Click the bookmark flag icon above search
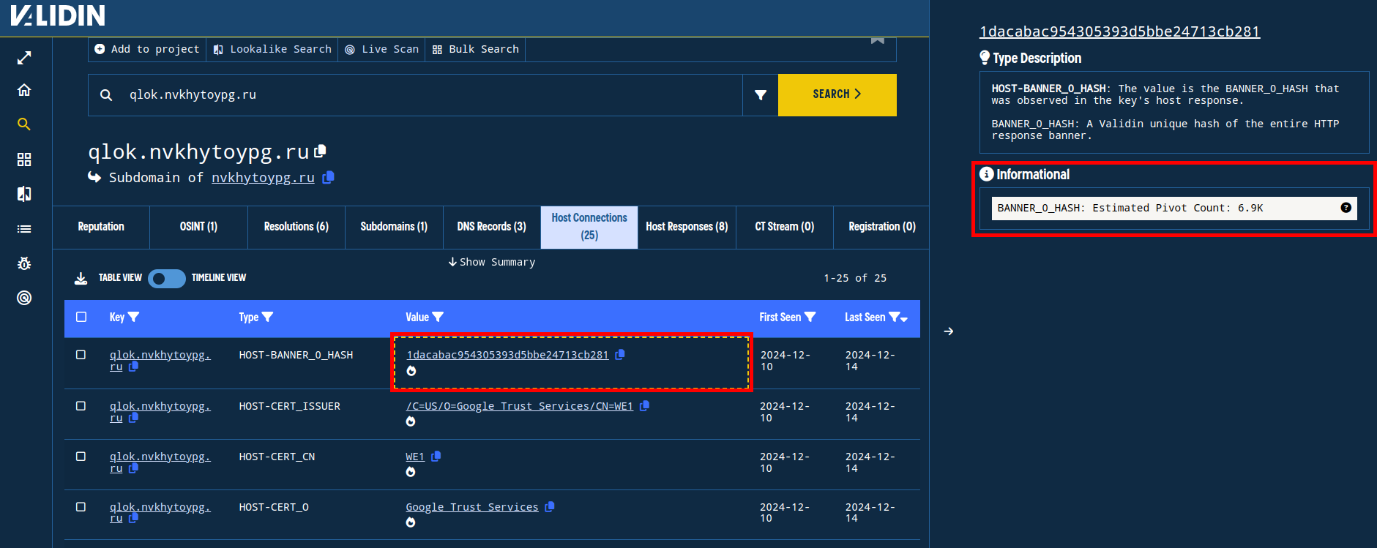Screen dimensions: 1377x548 (878, 40)
